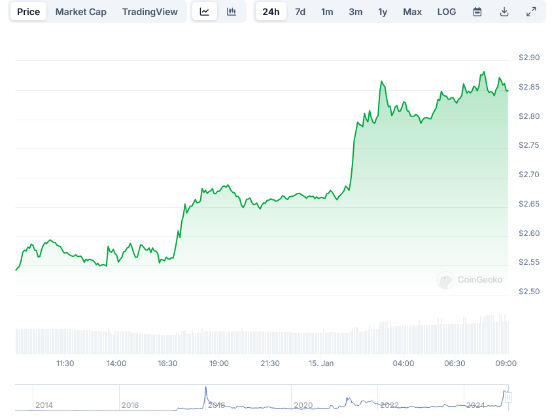This screenshot has width=552, height=419.
Task: Show the 1y time range
Action: [383, 12]
